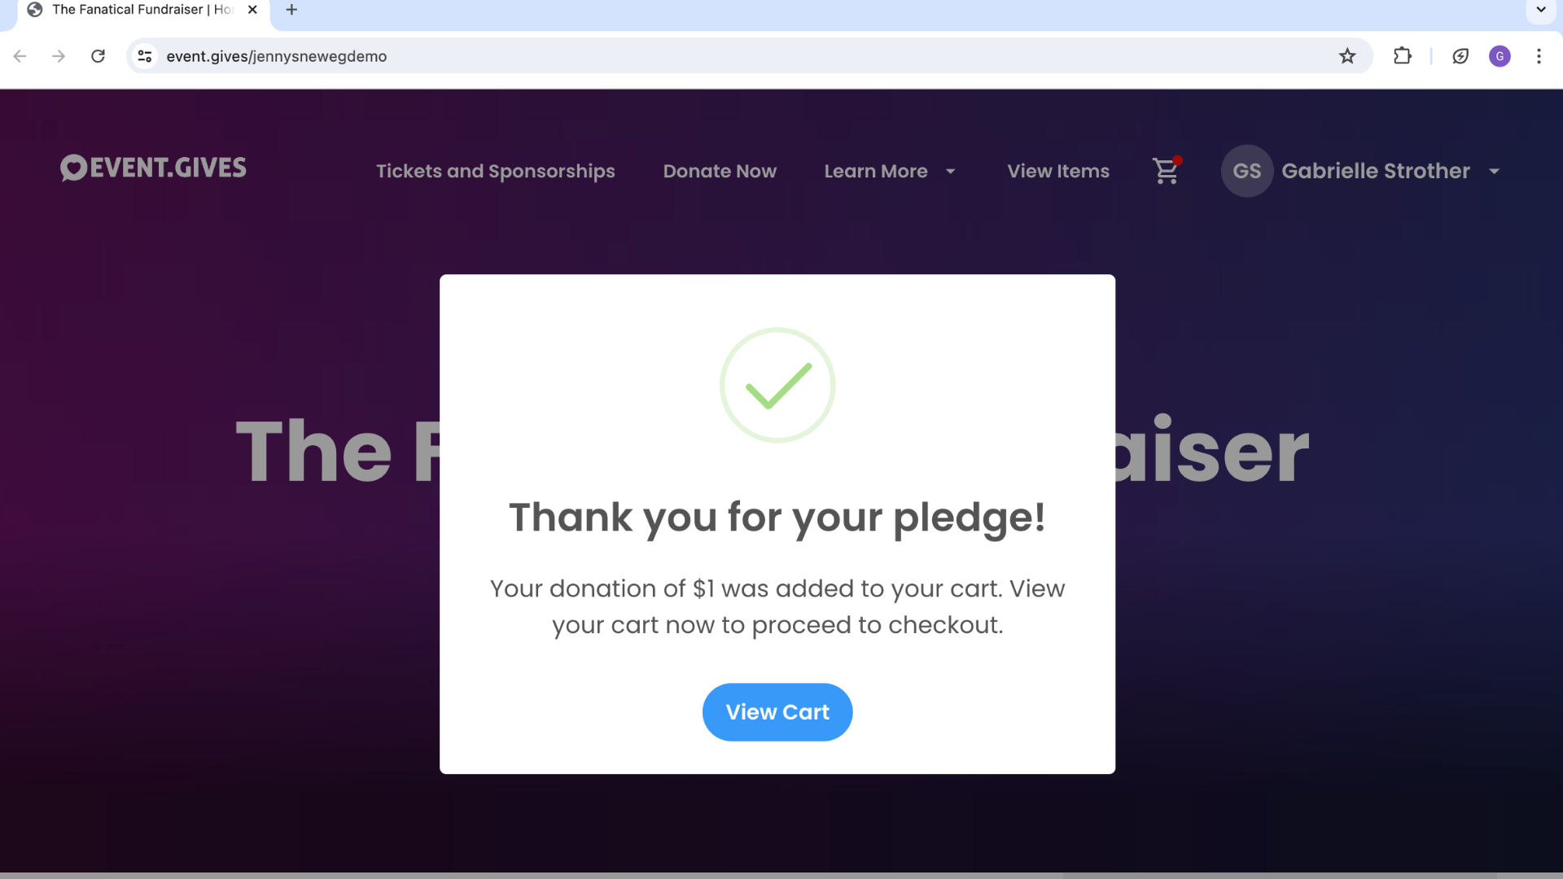This screenshot has width=1563, height=879.
Task: Bookmark this page with the star icon
Action: click(x=1347, y=56)
